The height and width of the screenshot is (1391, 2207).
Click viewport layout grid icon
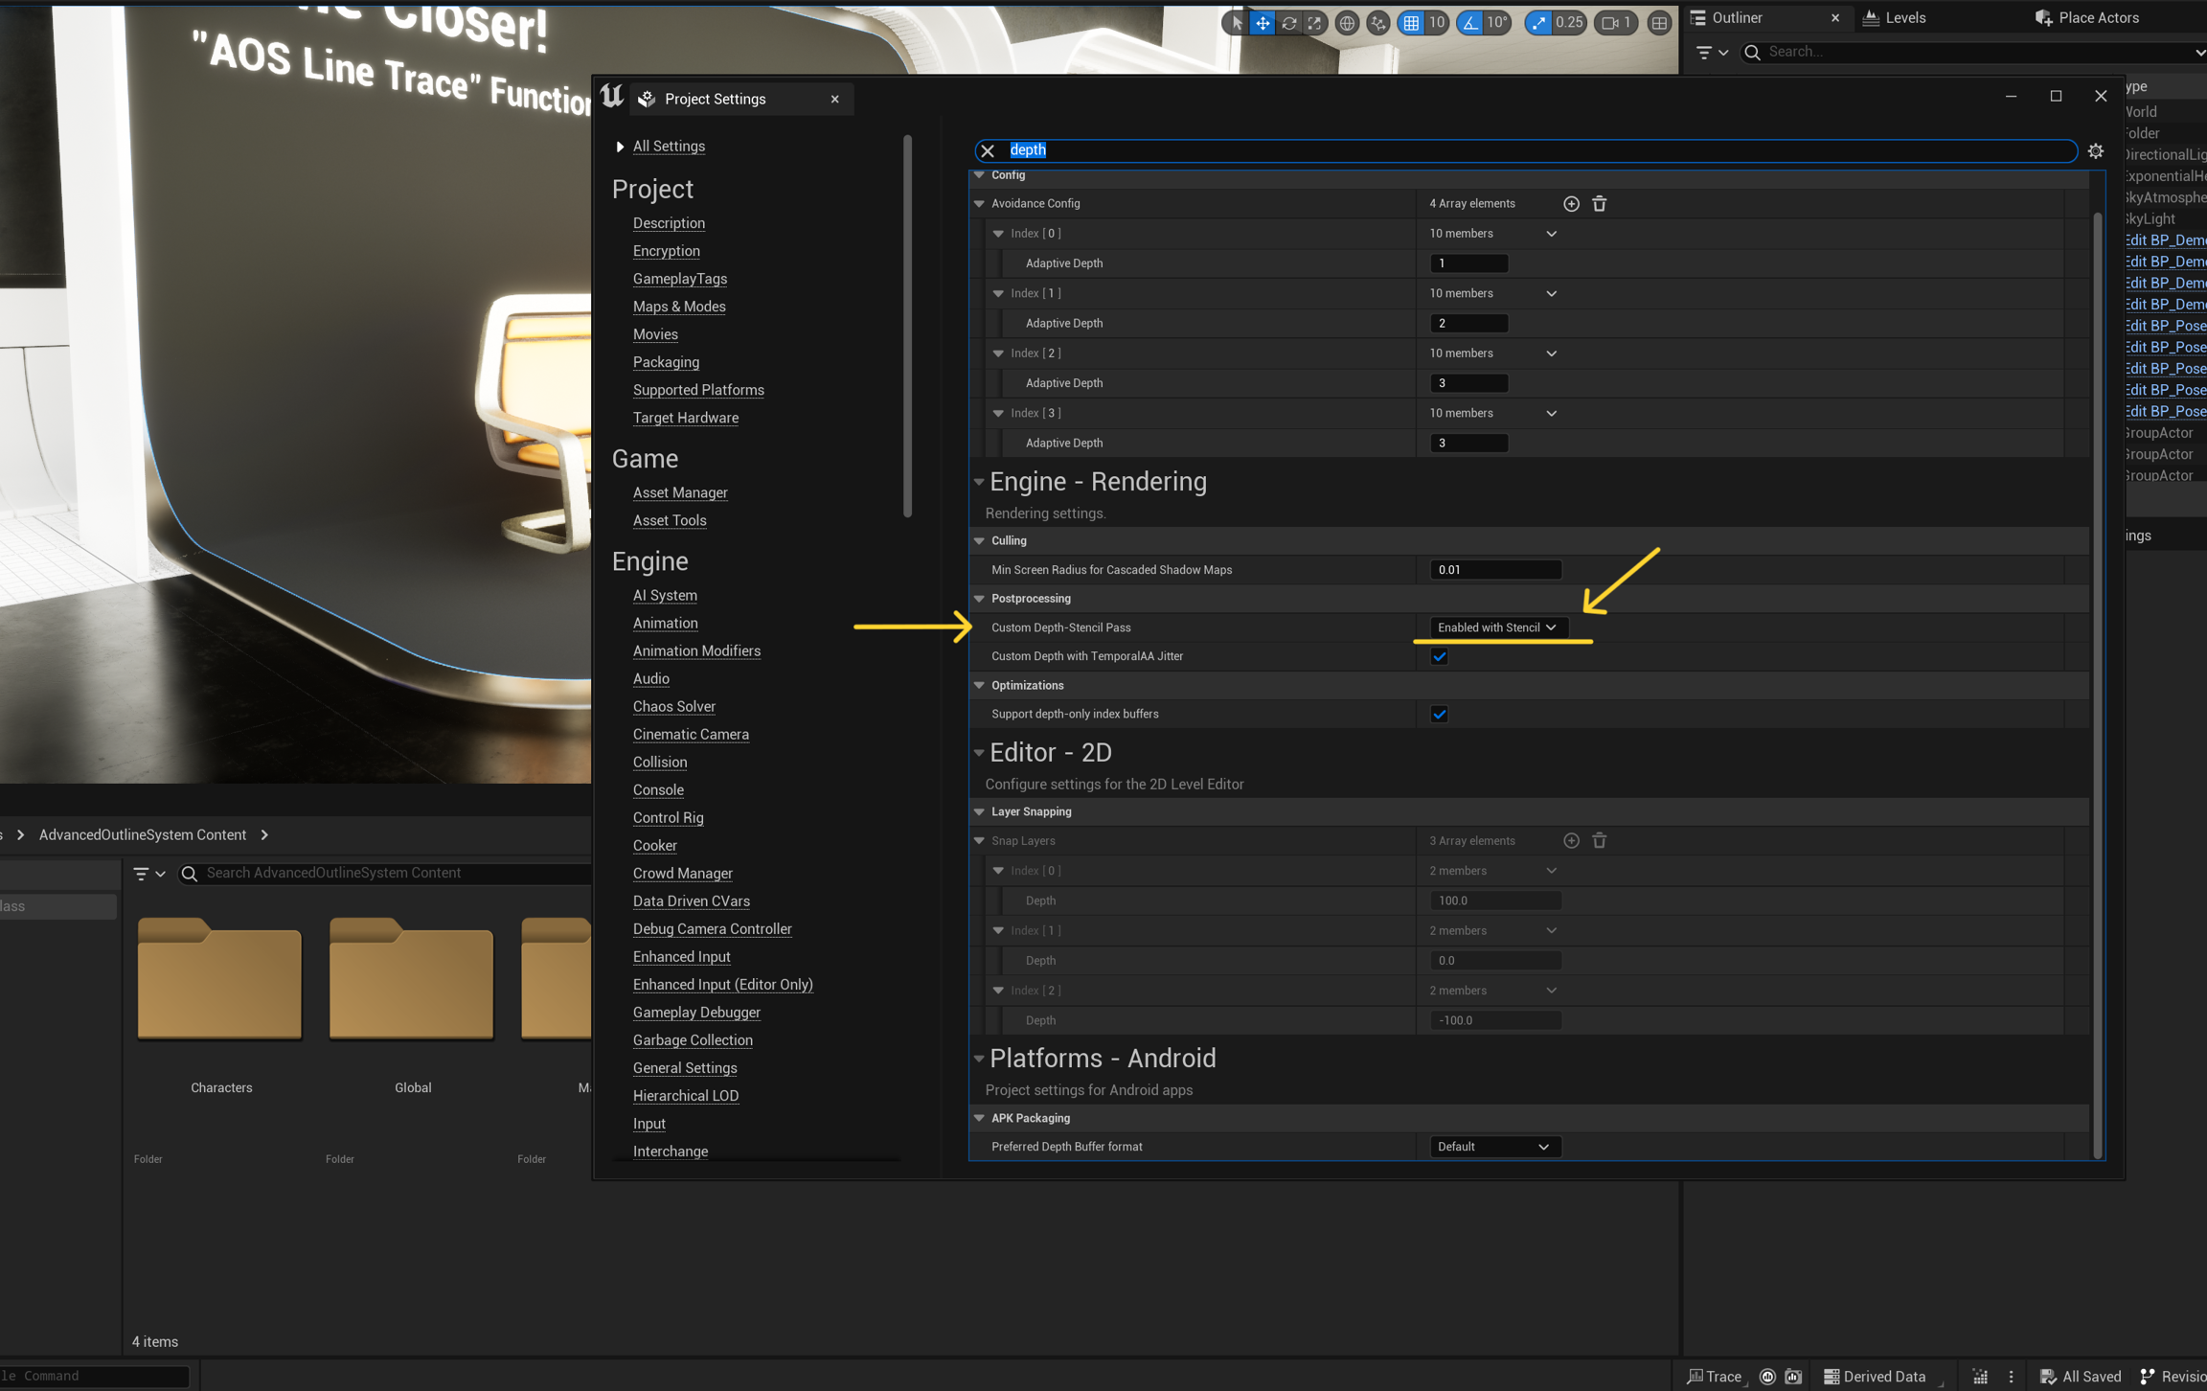pos(1659,23)
